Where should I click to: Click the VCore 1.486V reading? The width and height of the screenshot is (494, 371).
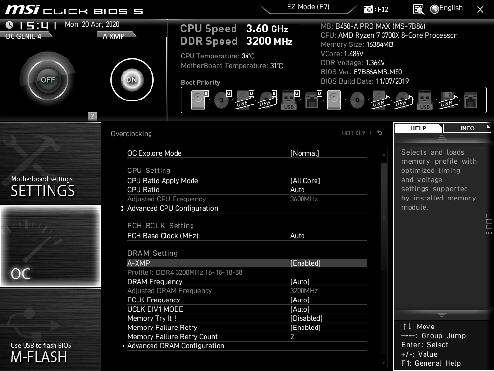click(342, 54)
